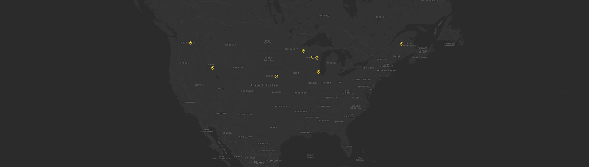Click the 'Illinois' state label
Screen dimensions: 589x167
313,83
